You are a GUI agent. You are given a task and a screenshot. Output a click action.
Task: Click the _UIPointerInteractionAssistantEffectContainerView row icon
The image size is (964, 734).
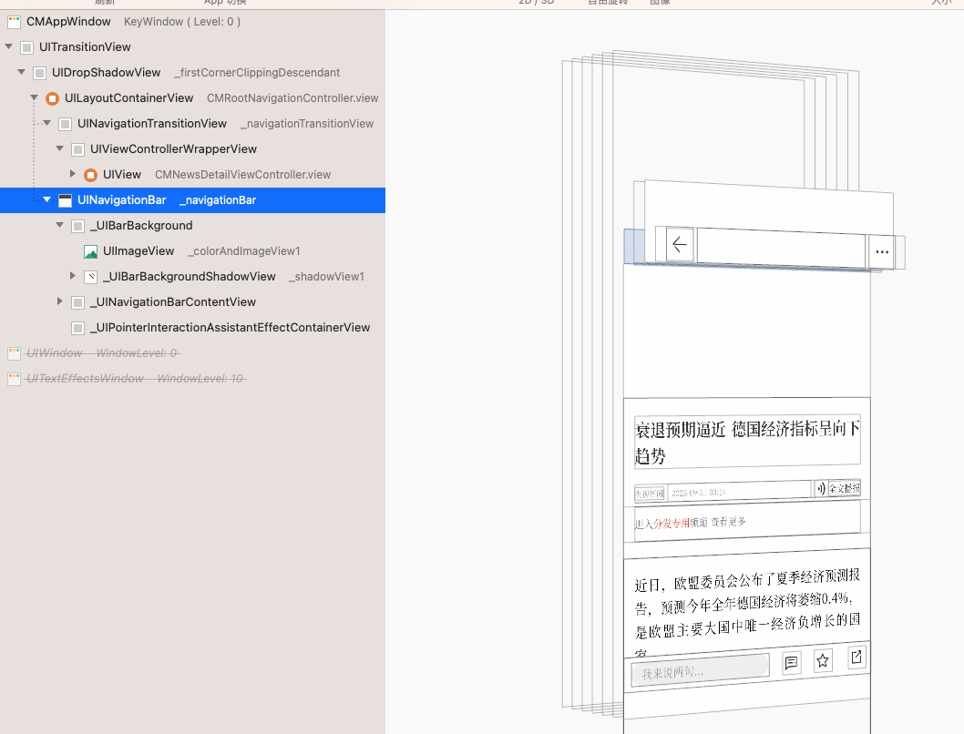[x=77, y=328]
